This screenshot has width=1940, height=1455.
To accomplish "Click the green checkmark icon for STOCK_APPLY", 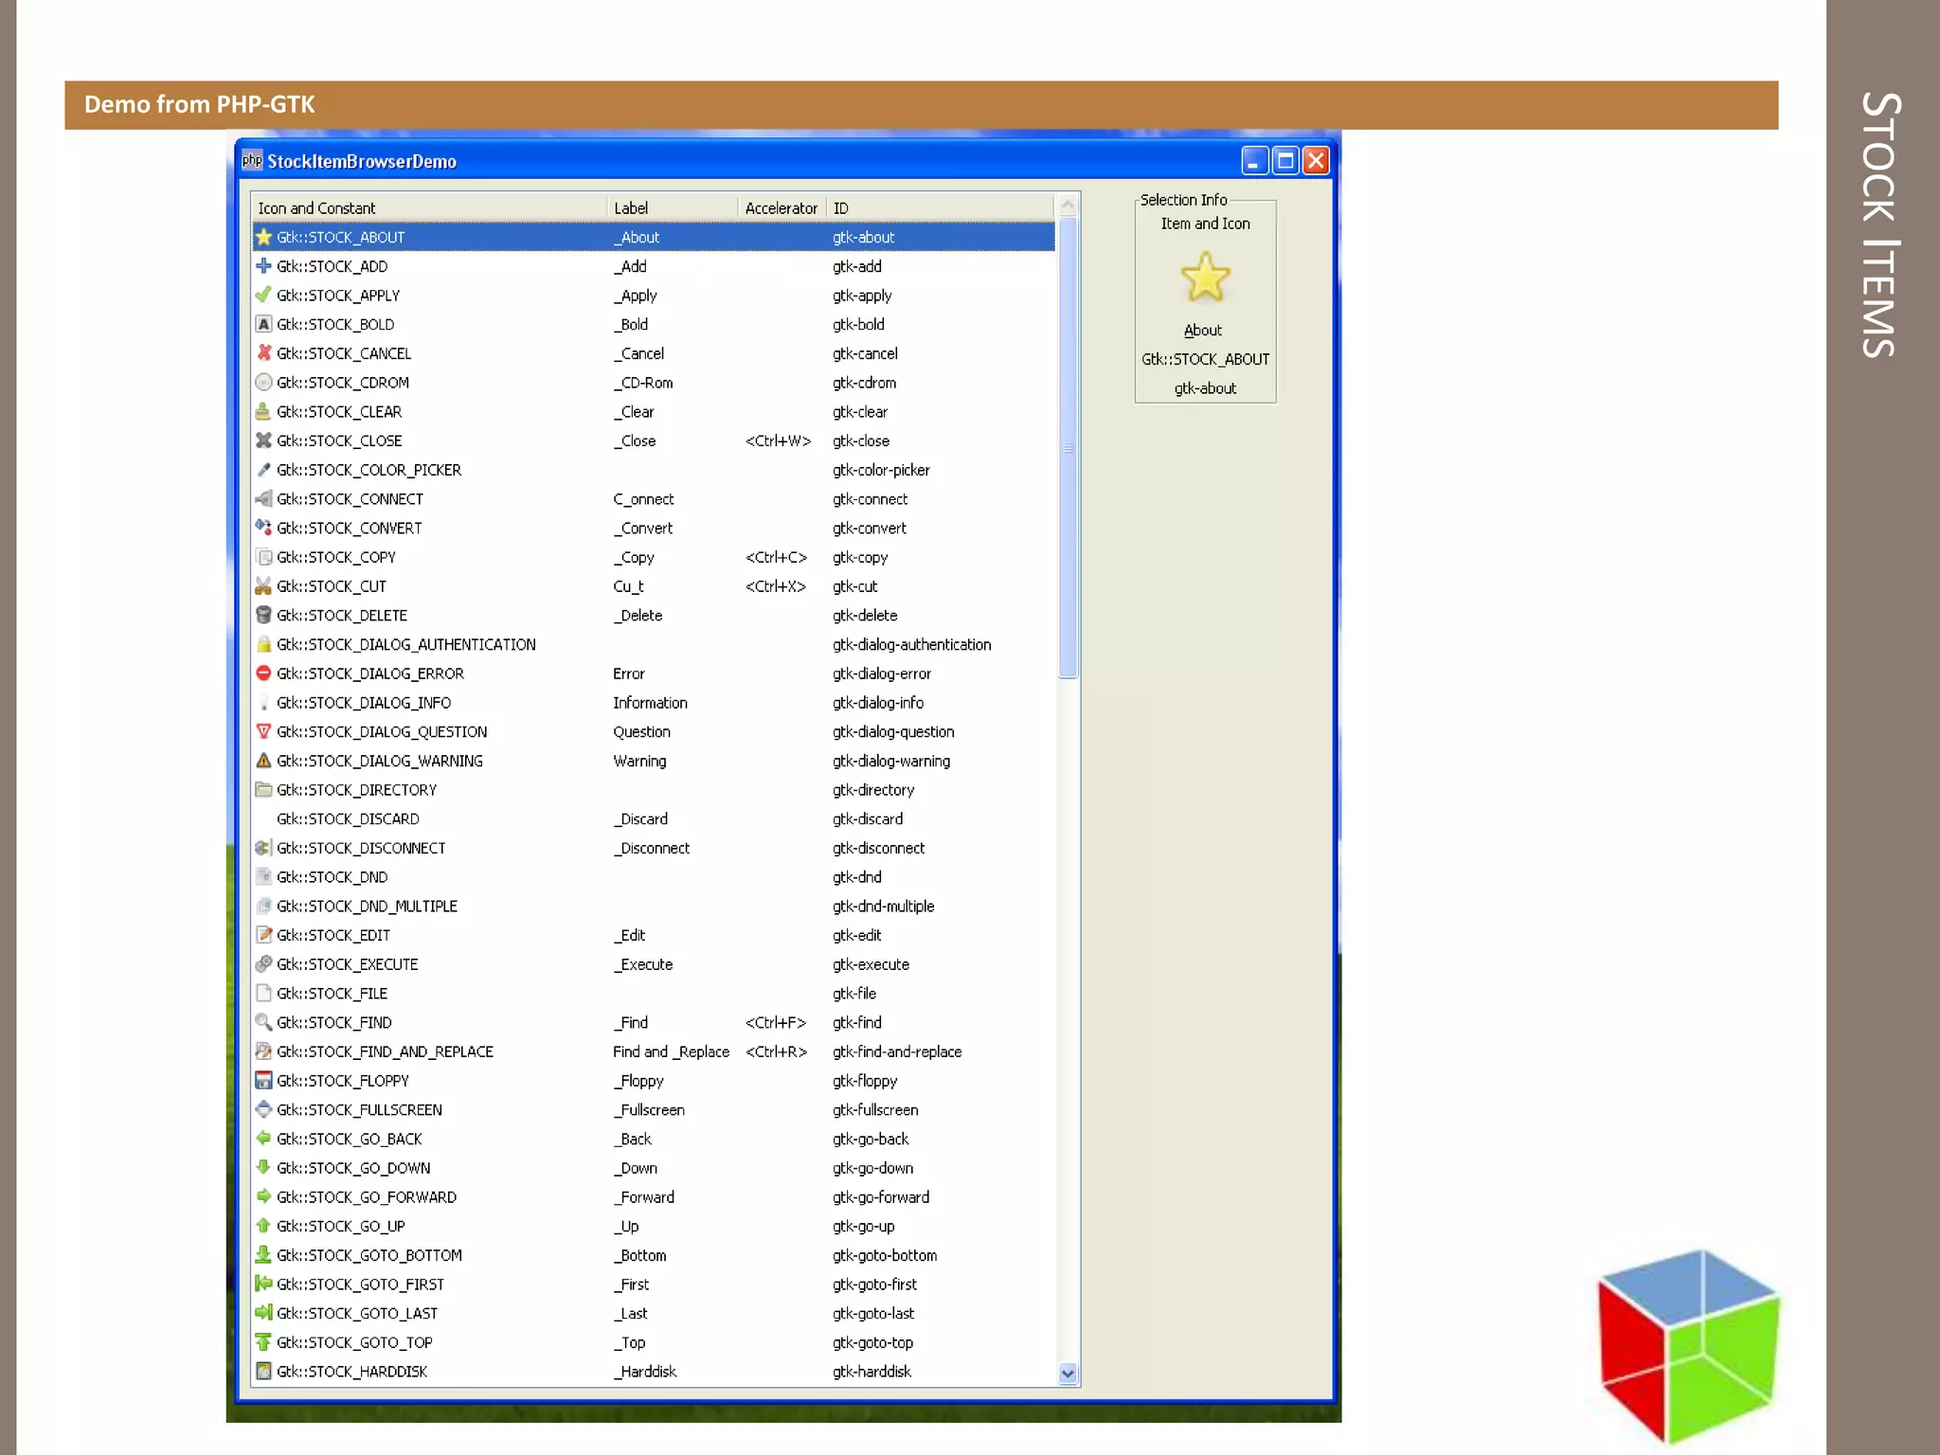I will pos(263,295).
